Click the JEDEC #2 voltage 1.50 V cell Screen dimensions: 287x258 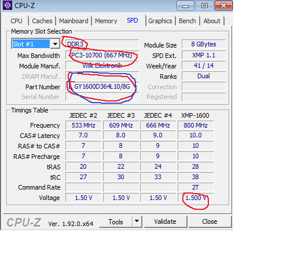pyautogui.click(x=83, y=198)
